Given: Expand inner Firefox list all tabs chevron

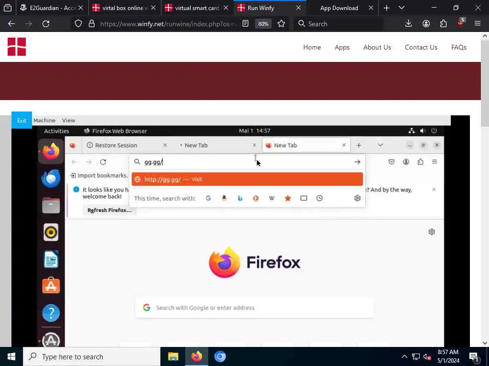Looking at the screenshot, I should pos(380,145).
